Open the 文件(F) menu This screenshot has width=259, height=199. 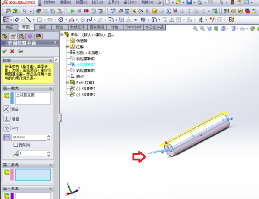[x=49, y=2]
